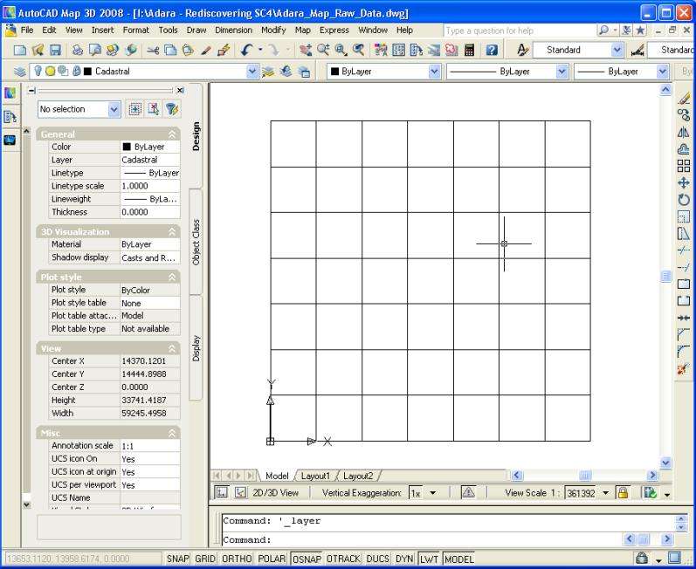Click the Undo arrow icon

[x=247, y=51]
